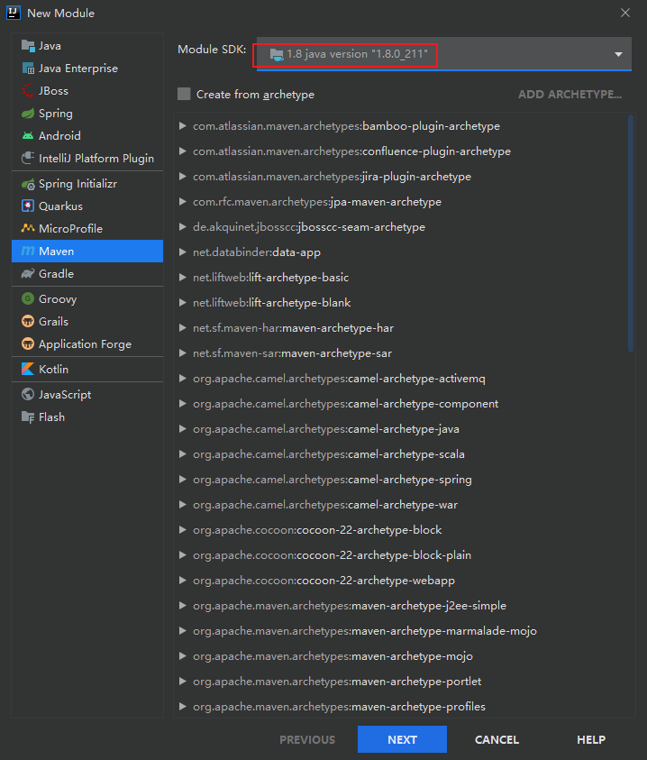Click the Groovy icon in sidebar
The image size is (647, 760).
point(28,299)
